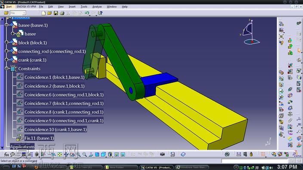Select Coincidence.10 (crank.1,basee.1) constraint
Screen dimensions: 303x170
coord(56,129)
